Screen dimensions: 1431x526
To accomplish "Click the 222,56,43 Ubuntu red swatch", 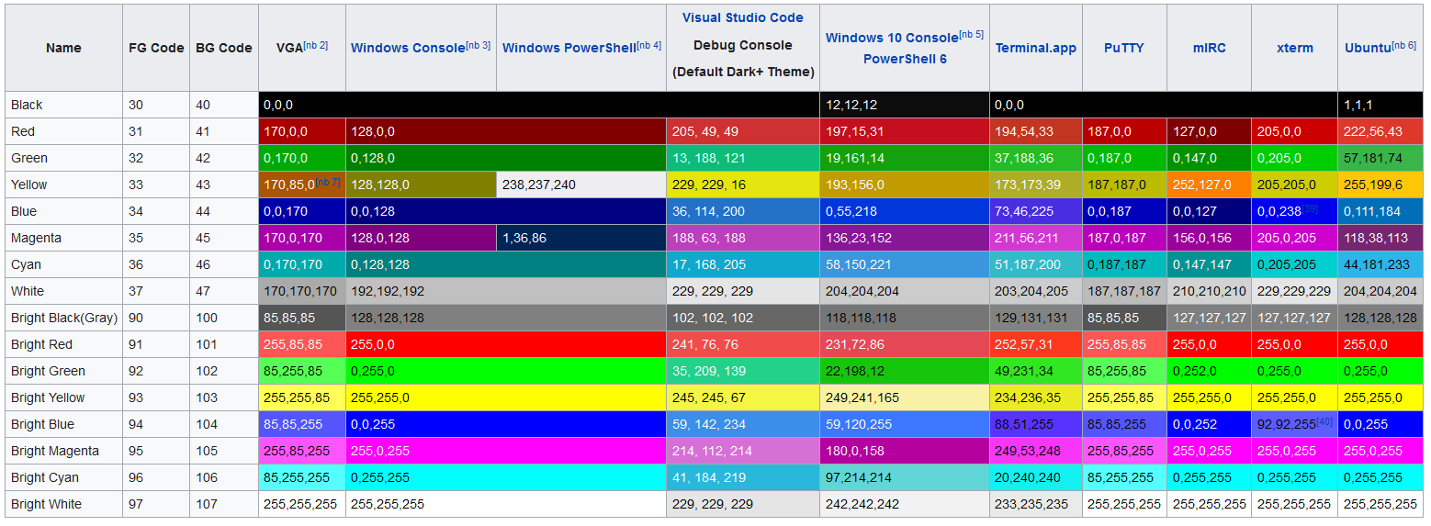I will pos(1380,131).
